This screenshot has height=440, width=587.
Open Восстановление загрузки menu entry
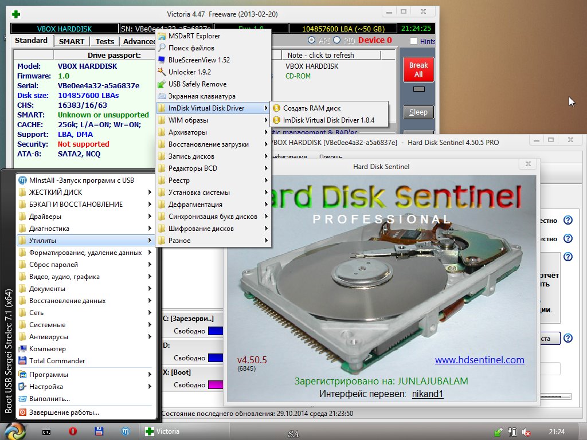coord(213,144)
